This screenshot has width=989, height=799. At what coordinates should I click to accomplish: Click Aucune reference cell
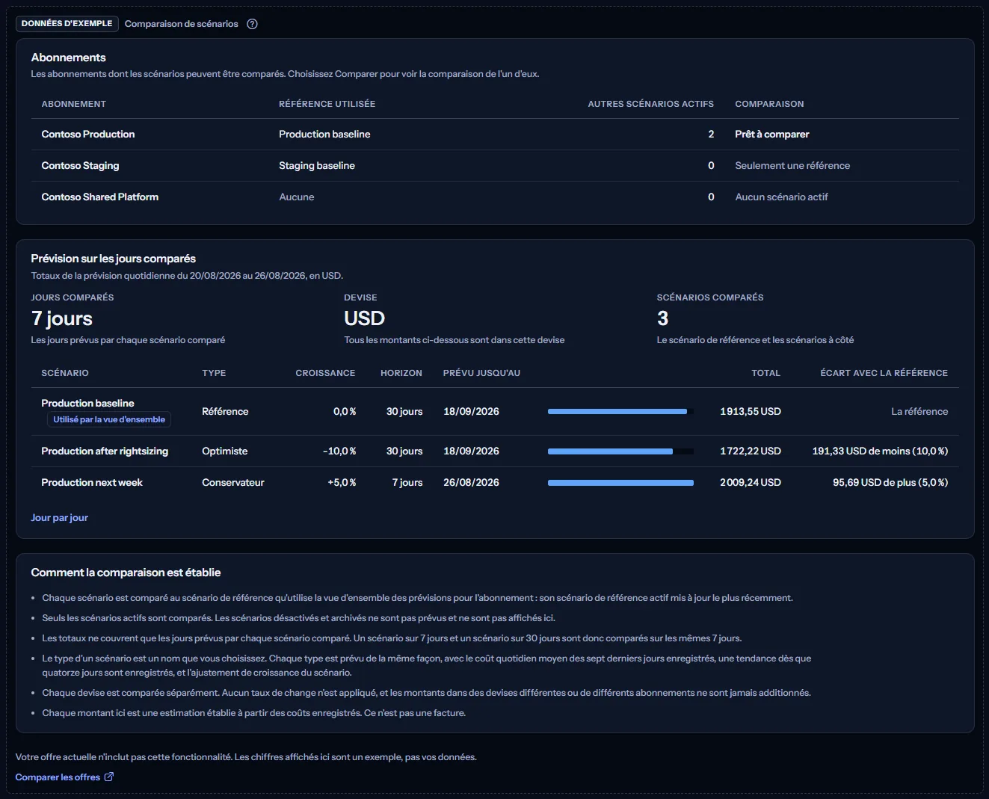pyautogui.click(x=297, y=197)
